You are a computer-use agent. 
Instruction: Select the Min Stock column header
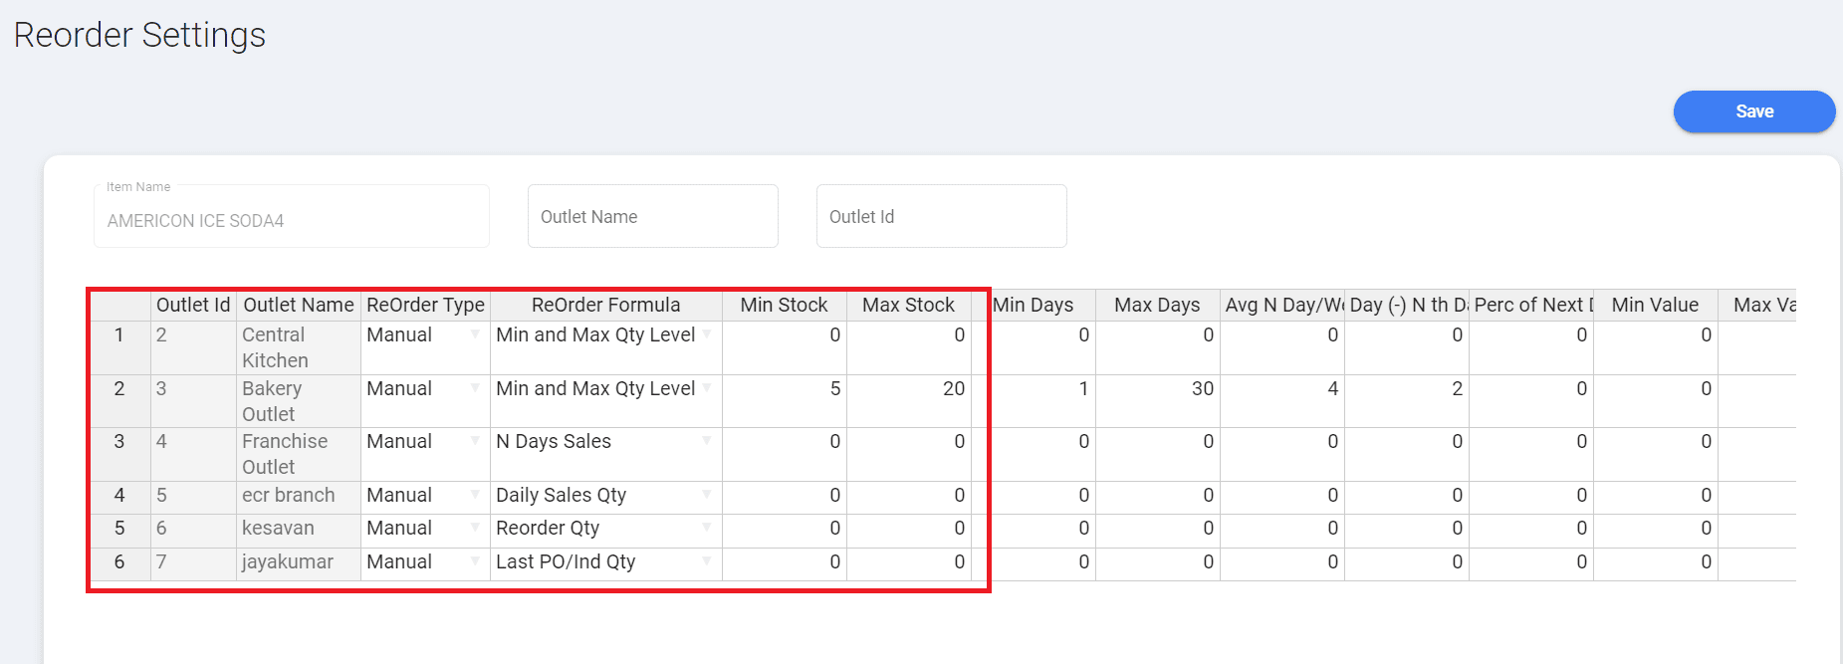pos(784,305)
